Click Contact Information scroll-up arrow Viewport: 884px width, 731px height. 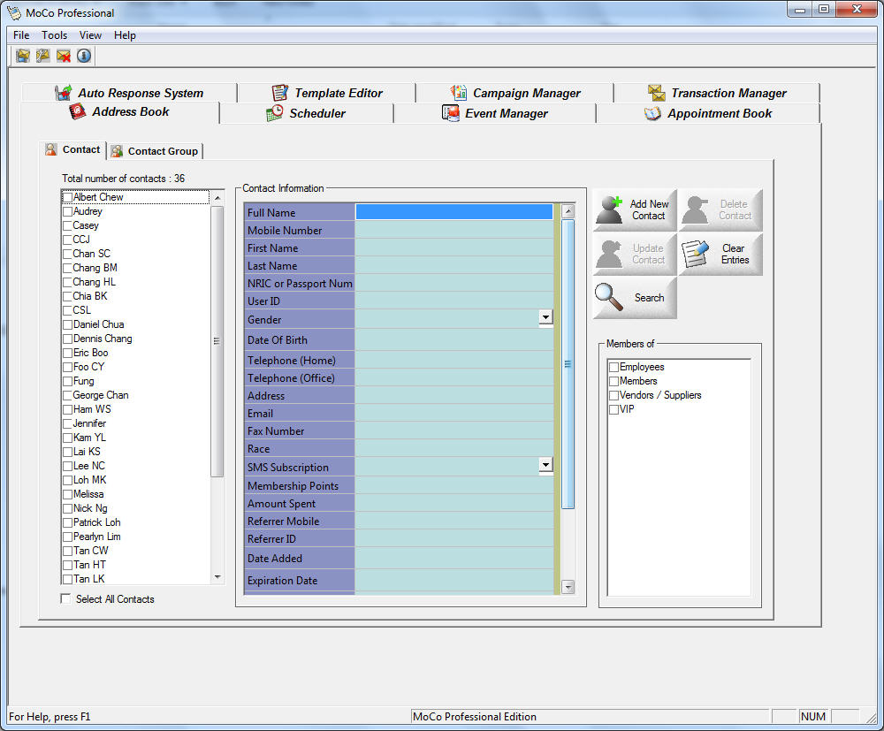[568, 211]
